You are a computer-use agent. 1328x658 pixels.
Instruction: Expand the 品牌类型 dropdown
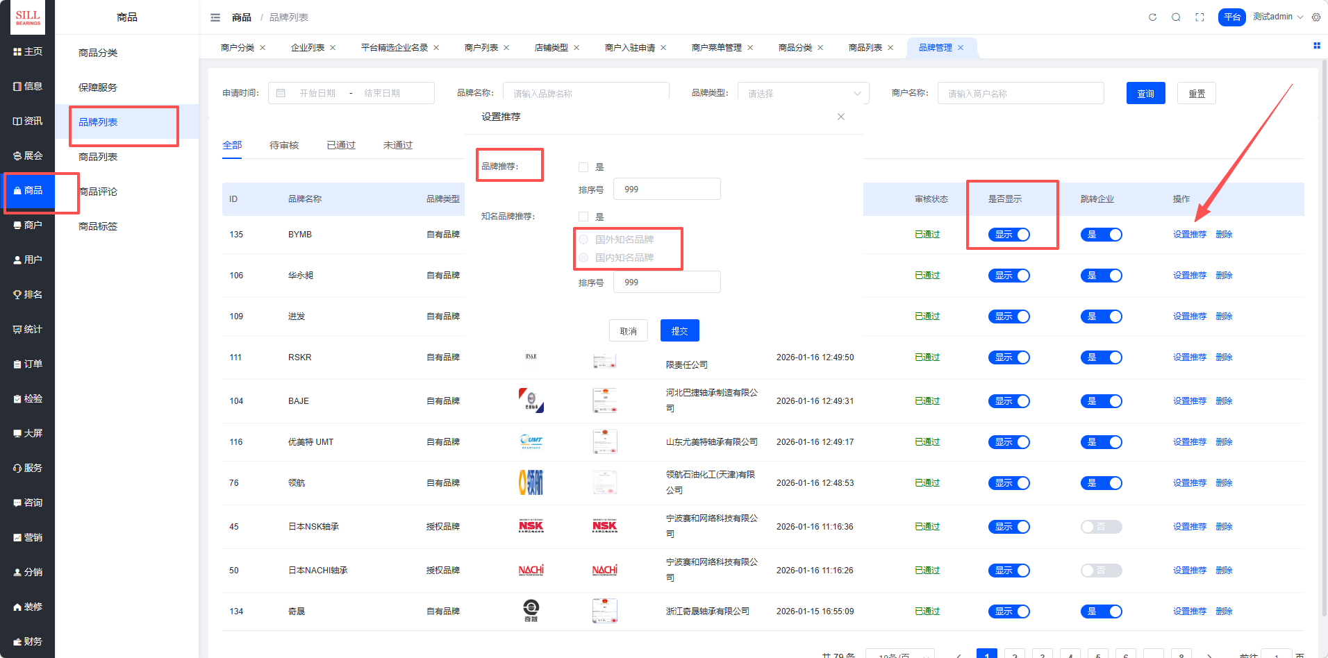(802, 94)
